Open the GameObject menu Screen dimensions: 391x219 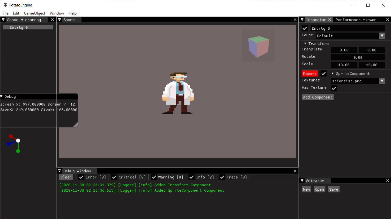click(x=34, y=13)
